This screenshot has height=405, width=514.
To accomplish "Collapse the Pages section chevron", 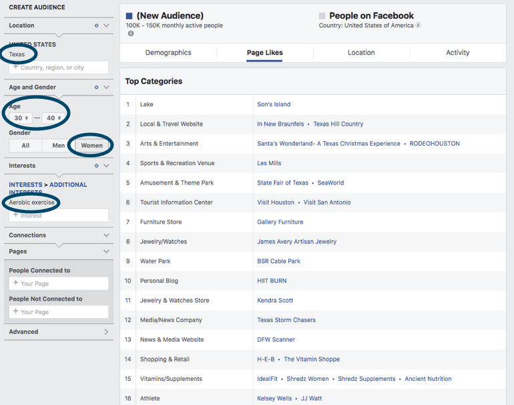I will [x=106, y=251].
